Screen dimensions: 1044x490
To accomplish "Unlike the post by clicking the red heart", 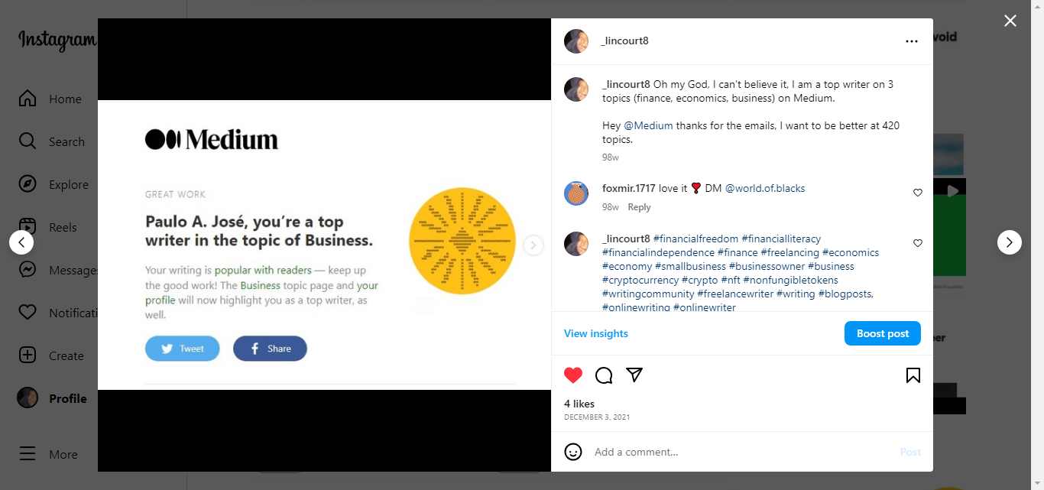I will (x=573, y=375).
